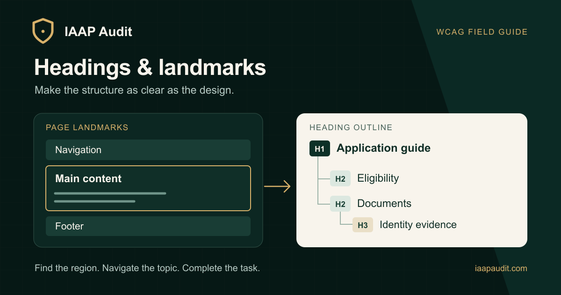Click the subtitle about structure and design

(134, 90)
